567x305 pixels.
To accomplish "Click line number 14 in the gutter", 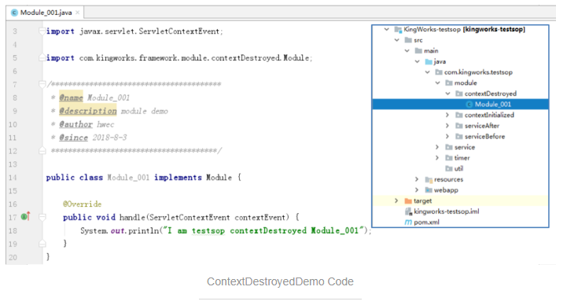I will (x=13, y=178).
